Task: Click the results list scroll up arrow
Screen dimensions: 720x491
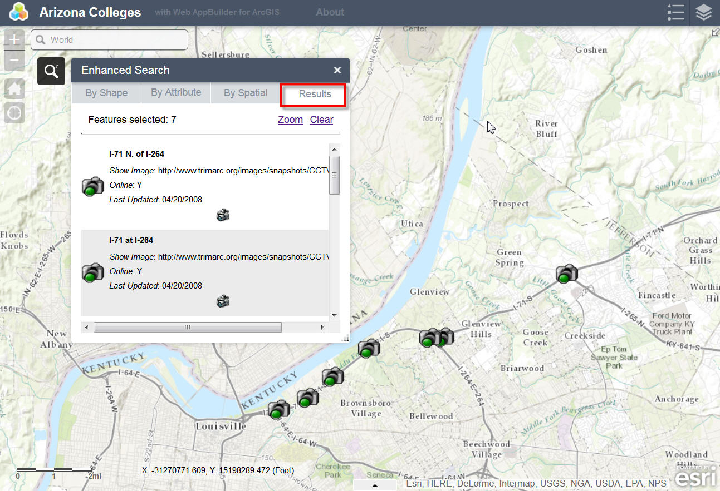Action: 334,149
